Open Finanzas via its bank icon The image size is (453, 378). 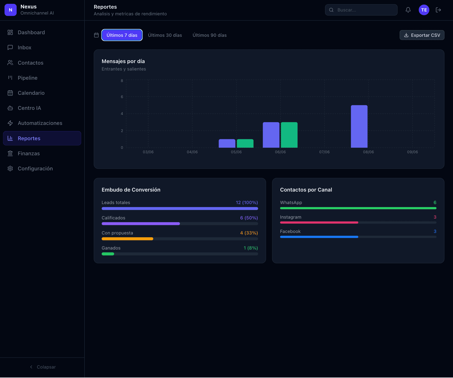(10, 153)
